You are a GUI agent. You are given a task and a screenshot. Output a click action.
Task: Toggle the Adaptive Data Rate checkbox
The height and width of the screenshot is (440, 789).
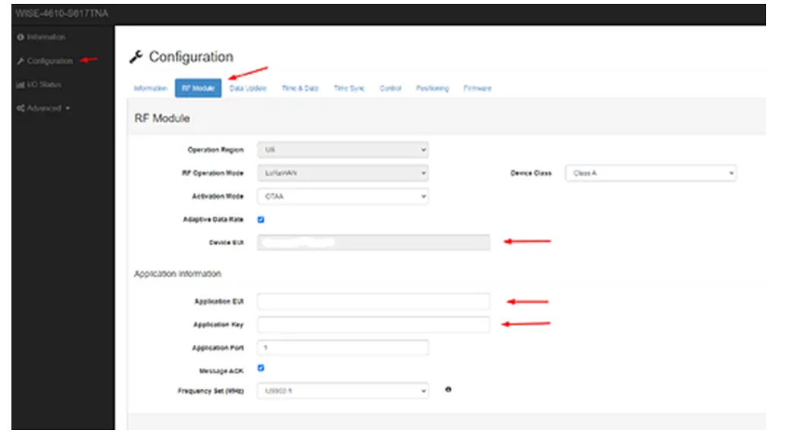pyautogui.click(x=261, y=220)
